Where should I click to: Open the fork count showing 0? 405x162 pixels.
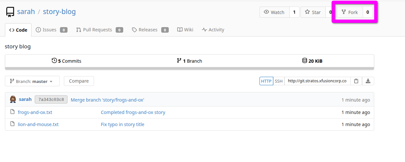[x=368, y=12]
